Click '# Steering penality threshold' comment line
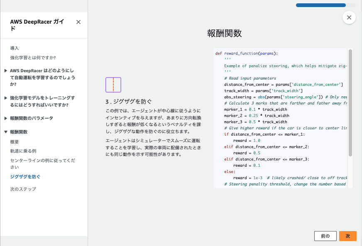Image resolution: width=362 pixels, height=246 pixels. click(285, 184)
